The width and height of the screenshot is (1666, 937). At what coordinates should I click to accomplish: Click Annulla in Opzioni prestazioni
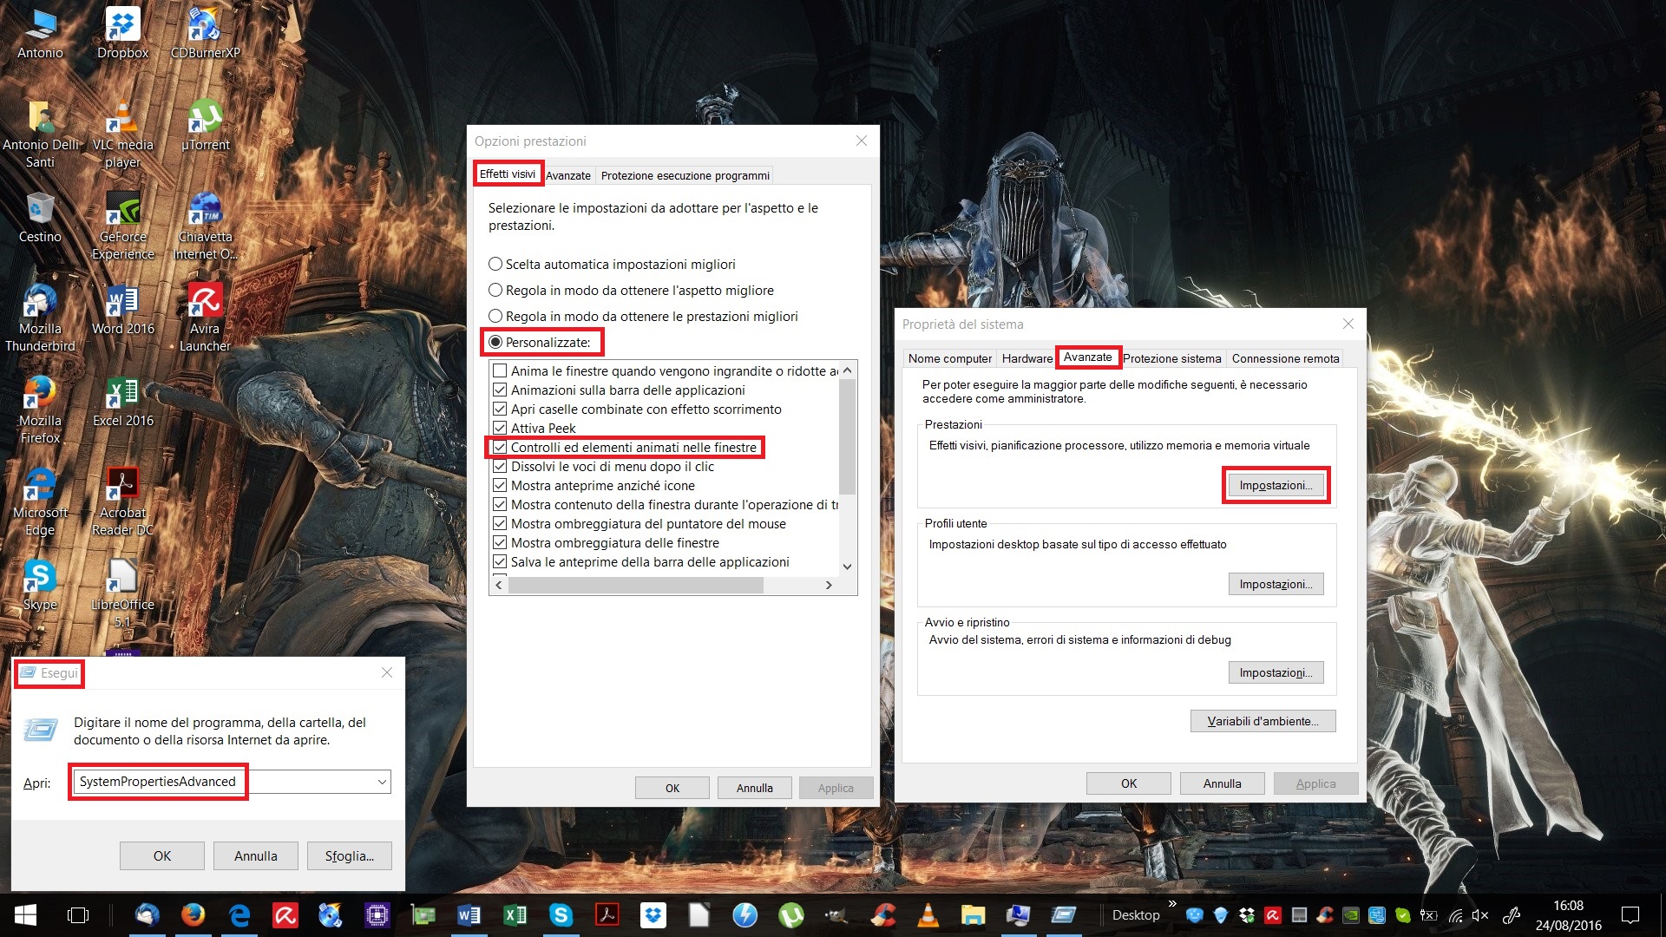coord(754,788)
